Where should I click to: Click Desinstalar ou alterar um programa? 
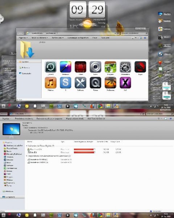pos(49,118)
